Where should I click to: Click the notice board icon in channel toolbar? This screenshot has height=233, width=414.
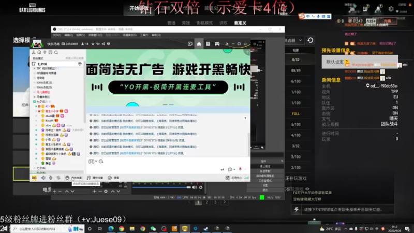point(50,52)
